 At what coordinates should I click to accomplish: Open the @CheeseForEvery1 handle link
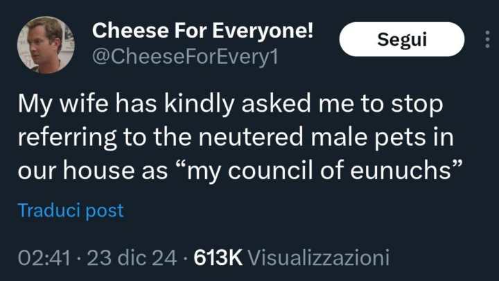tap(185, 56)
